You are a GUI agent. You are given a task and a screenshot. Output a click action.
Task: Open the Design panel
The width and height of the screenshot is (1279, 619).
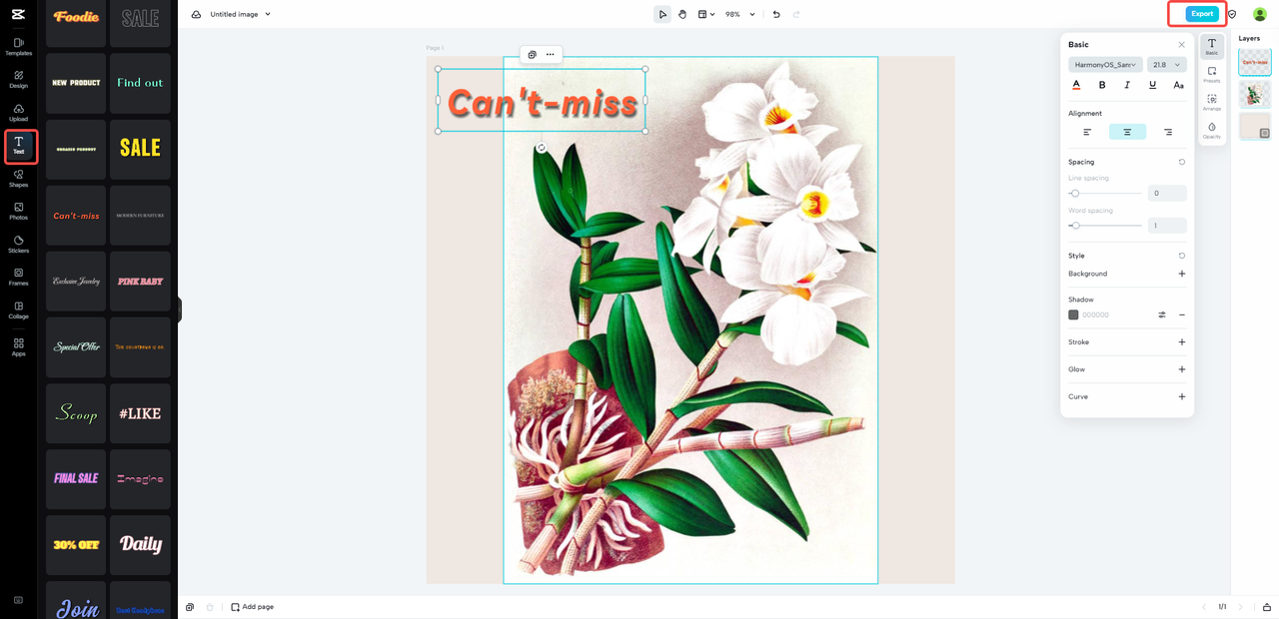[18, 80]
